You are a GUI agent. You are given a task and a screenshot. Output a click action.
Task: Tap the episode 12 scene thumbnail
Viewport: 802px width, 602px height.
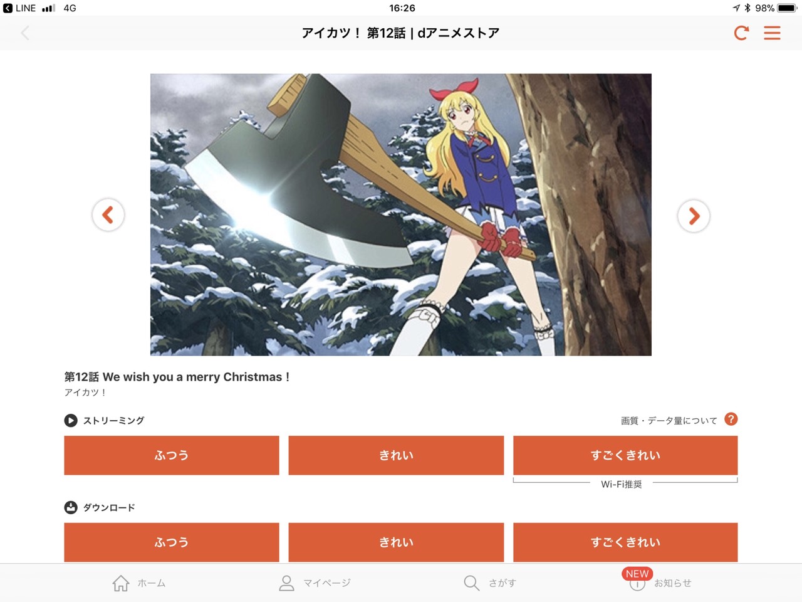[401, 214]
